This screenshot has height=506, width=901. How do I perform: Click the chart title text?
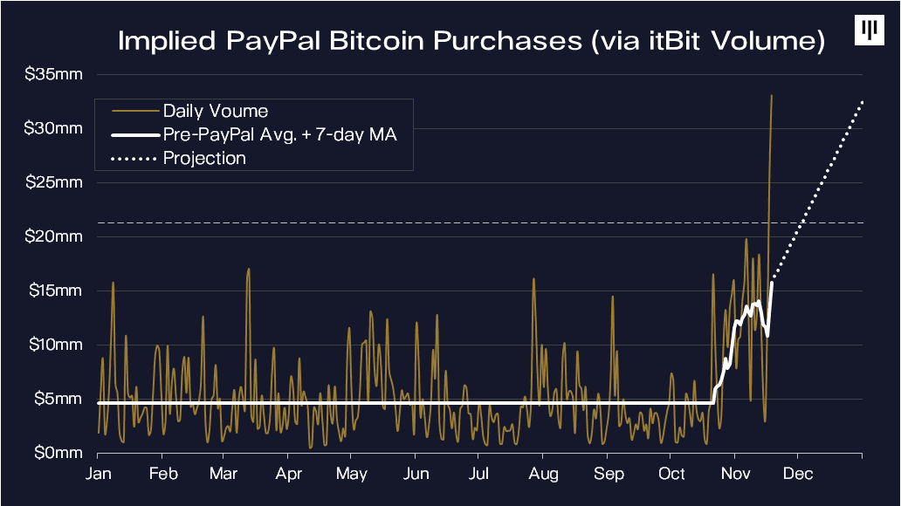[471, 41]
